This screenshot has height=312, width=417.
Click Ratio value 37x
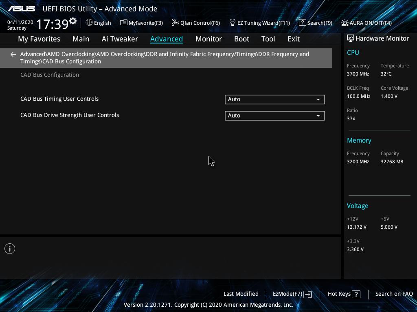(x=351, y=119)
